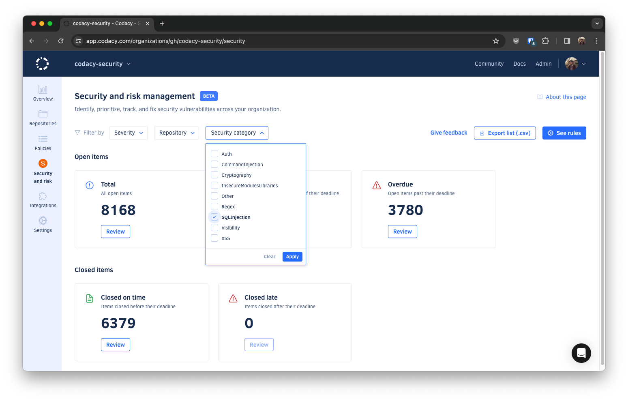Click the user avatar in Codacy header
Viewport: 628px width, 401px height.
572,64
